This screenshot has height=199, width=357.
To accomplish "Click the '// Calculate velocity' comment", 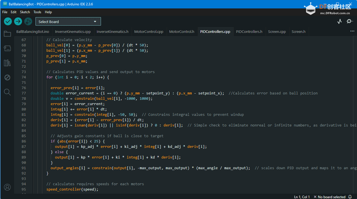I will 69,40.
